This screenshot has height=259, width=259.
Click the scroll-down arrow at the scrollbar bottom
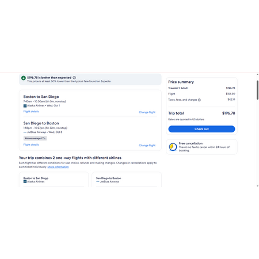point(257,186)
